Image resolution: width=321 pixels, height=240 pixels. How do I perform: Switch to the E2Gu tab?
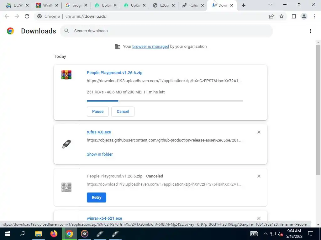pos(164,5)
